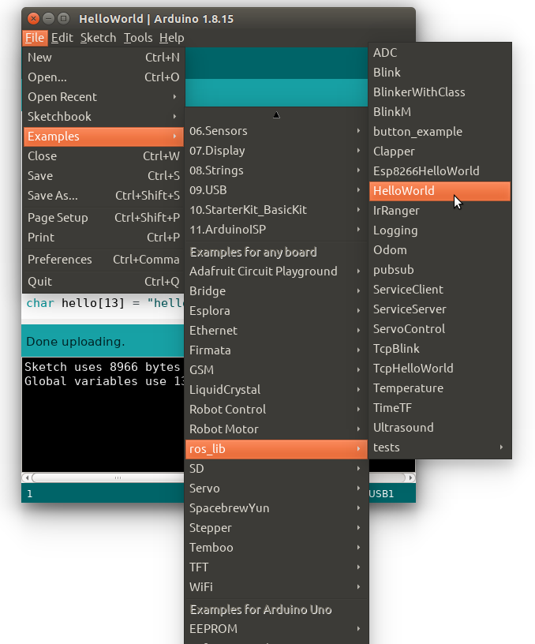535x644 pixels.
Task: Open the Tools menu
Action: tap(138, 38)
